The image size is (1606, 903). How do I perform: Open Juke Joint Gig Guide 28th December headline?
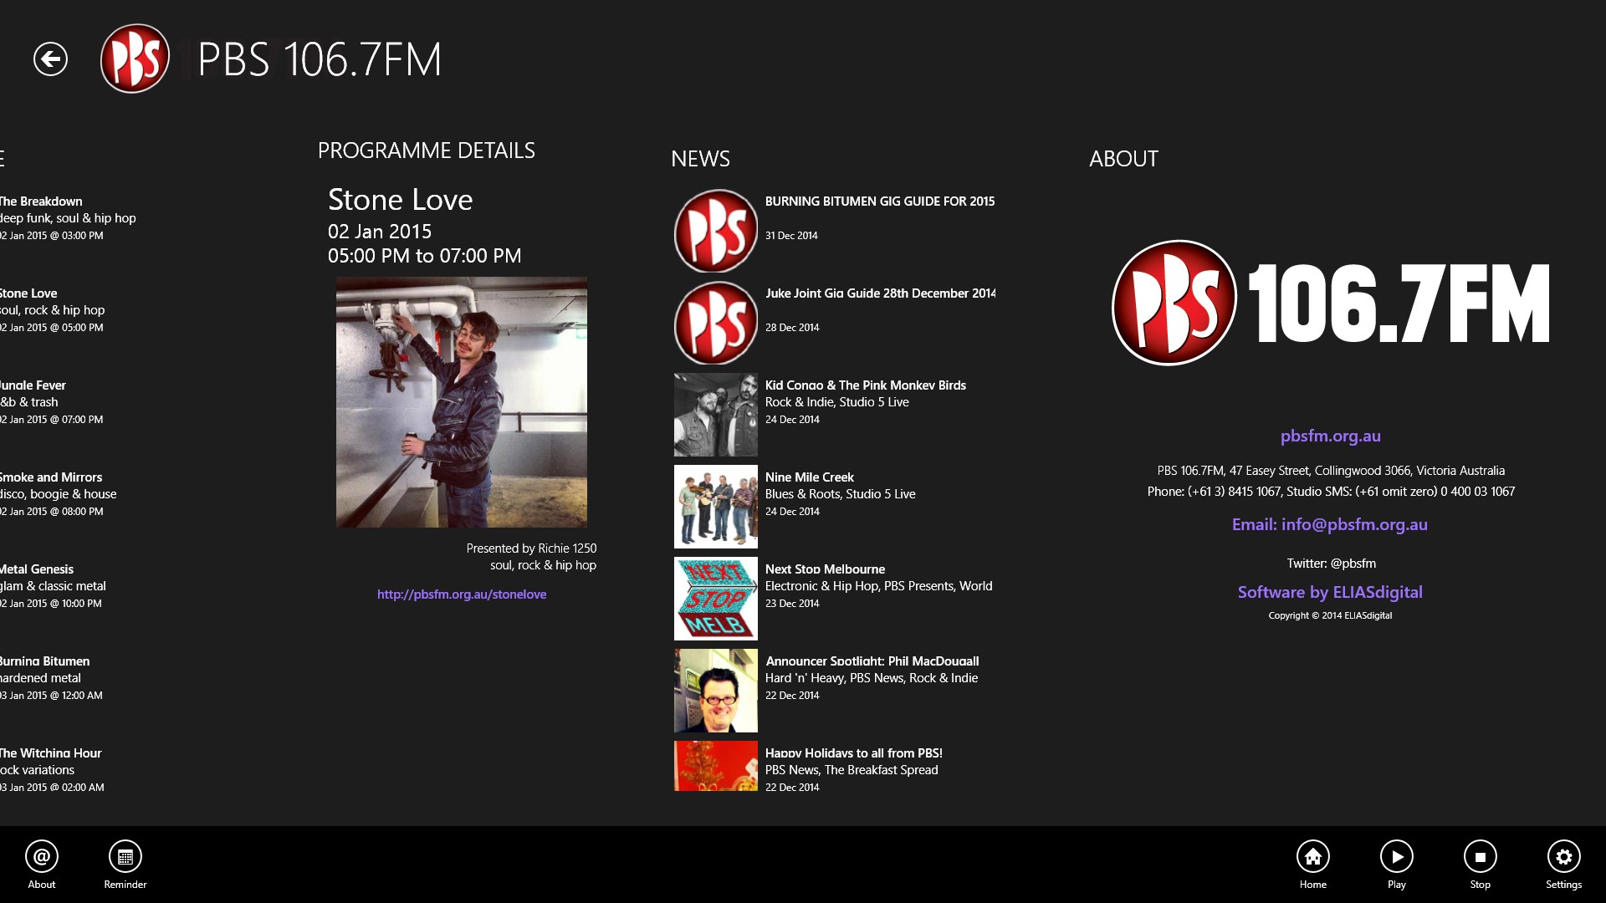tap(880, 293)
